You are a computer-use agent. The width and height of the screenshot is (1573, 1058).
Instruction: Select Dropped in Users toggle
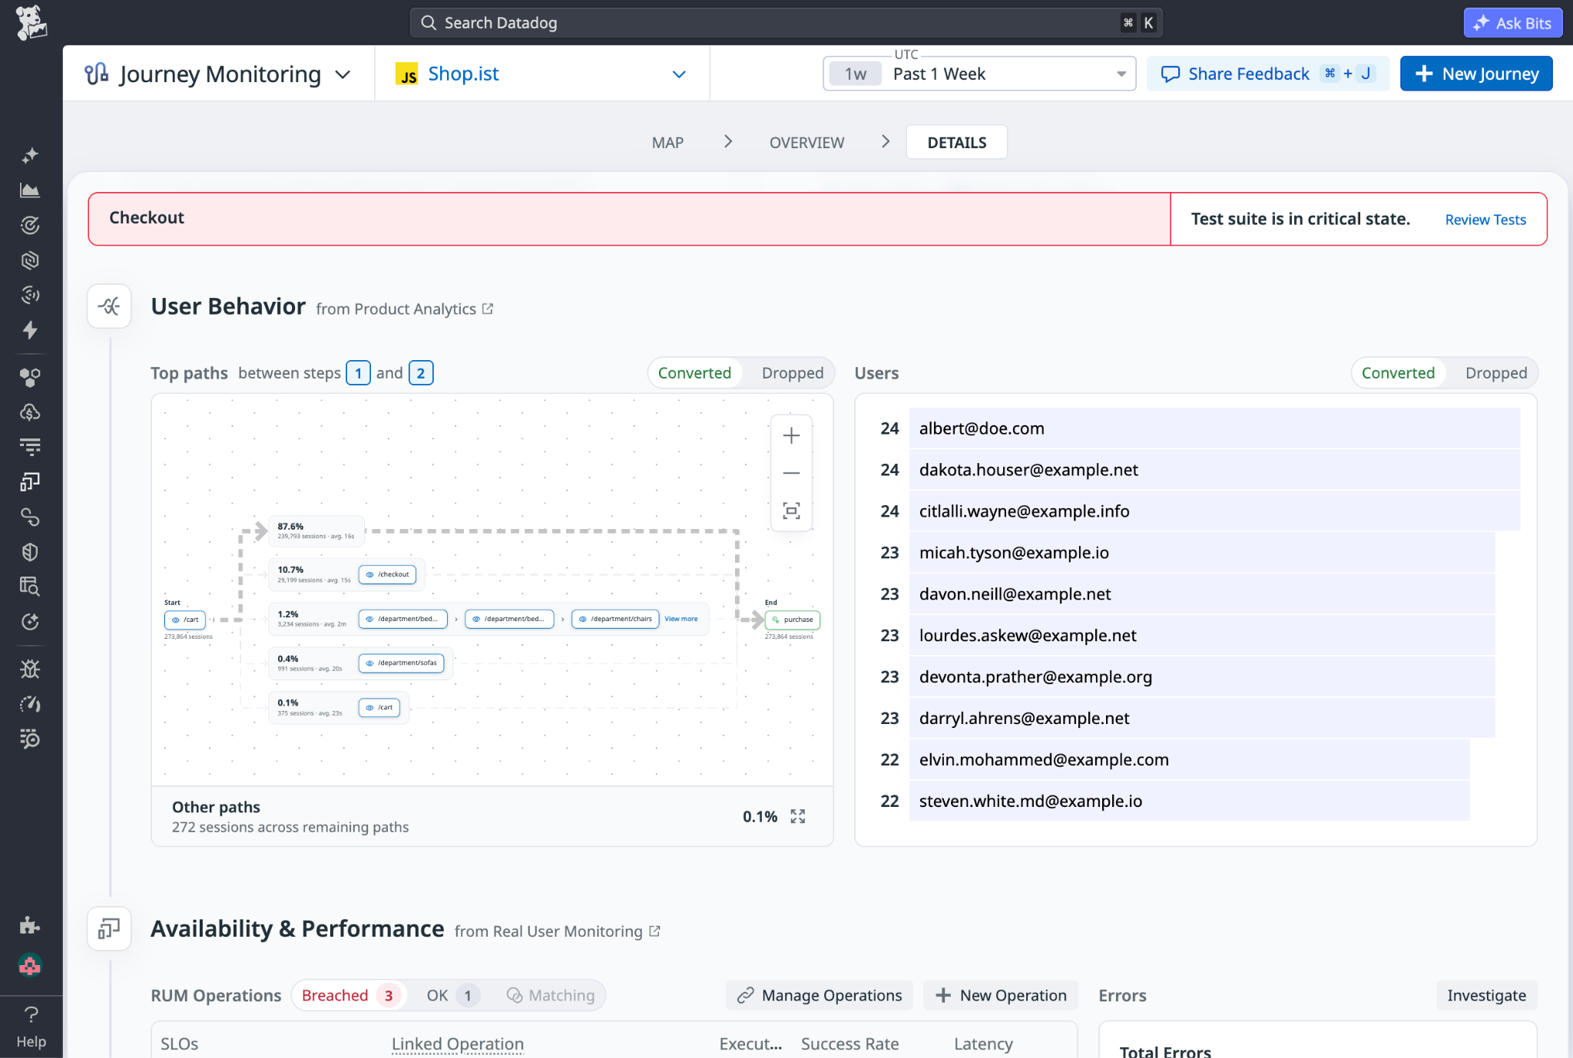tap(1496, 373)
